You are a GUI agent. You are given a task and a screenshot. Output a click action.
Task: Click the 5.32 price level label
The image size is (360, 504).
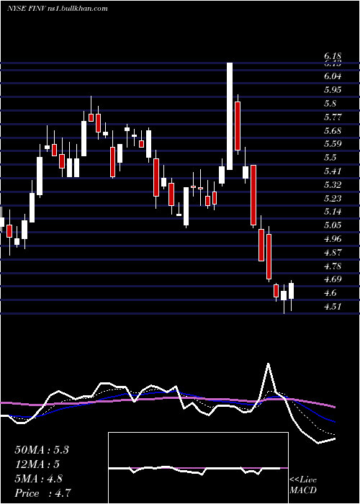point(333,185)
